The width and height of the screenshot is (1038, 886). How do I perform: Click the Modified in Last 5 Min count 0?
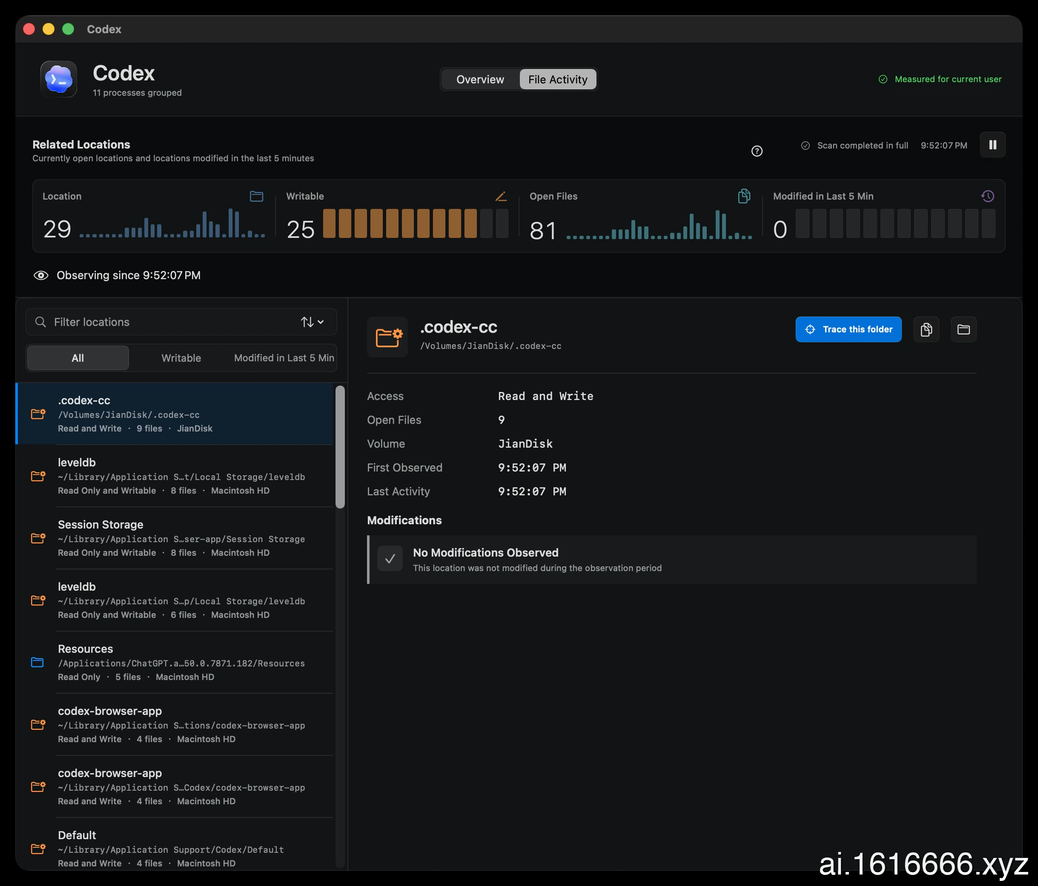click(780, 230)
